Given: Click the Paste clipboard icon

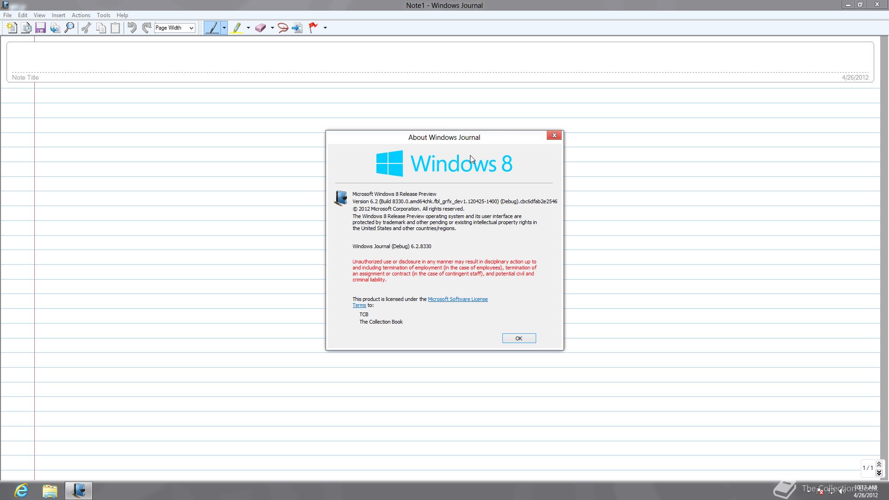Looking at the screenshot, I should [x=115, y=28].
